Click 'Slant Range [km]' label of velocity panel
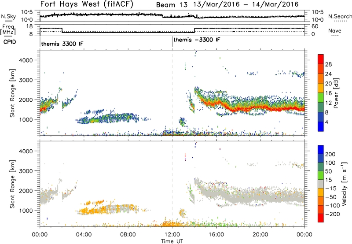Screen dimensions: 352x244 (12, 184)
